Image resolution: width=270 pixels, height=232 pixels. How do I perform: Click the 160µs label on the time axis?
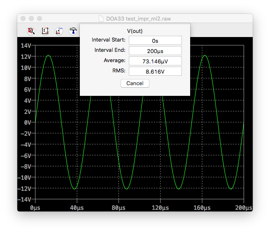(202, 208)
